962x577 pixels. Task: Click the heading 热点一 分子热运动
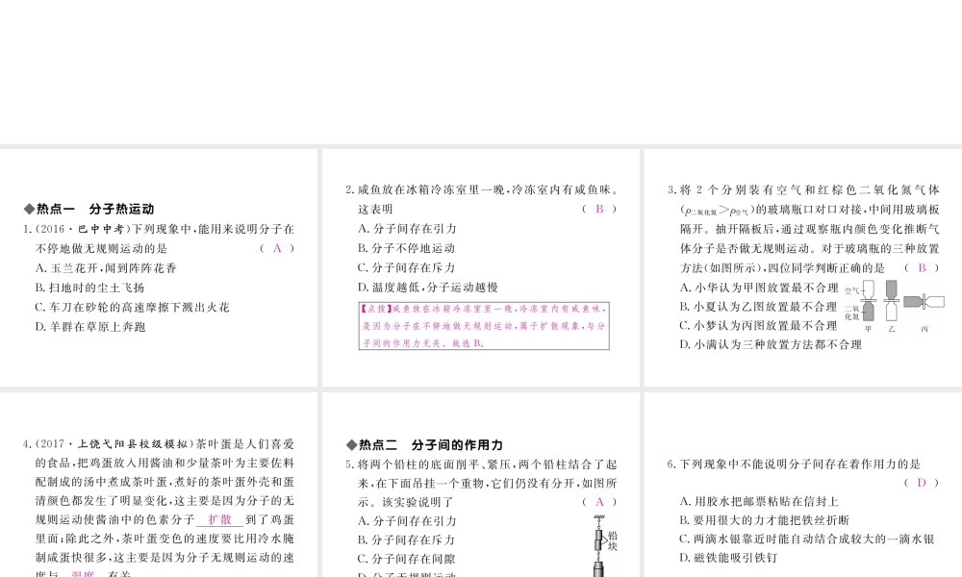click(x=89, y=209)
